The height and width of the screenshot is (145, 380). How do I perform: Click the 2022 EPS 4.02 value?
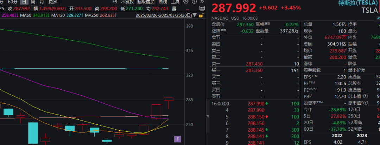[x=337, y=142]
